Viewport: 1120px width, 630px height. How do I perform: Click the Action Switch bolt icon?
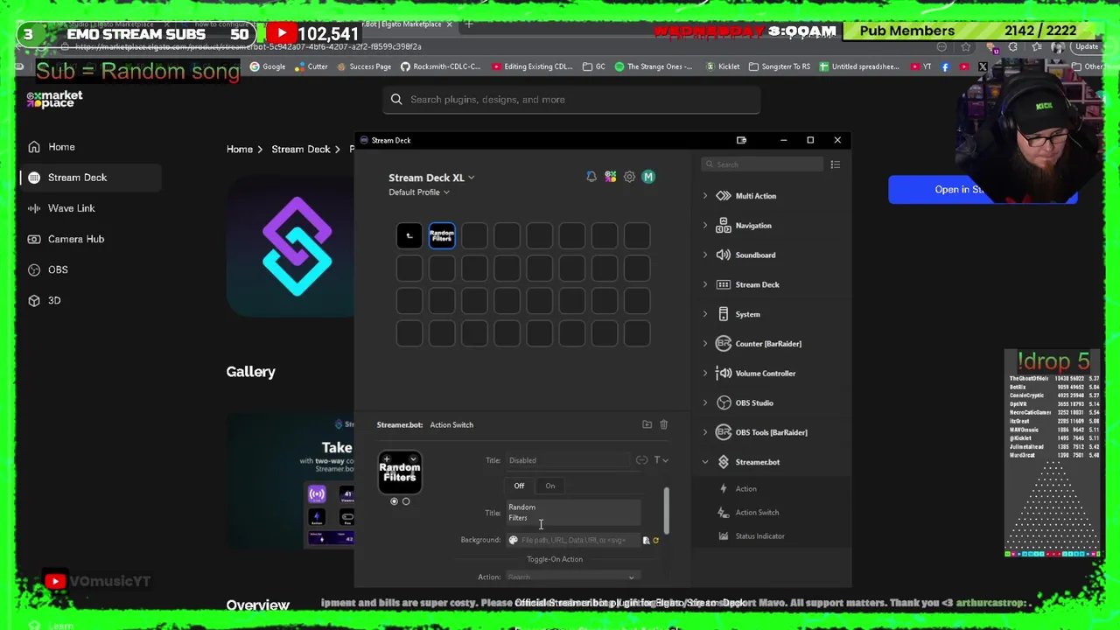(724, 513)
